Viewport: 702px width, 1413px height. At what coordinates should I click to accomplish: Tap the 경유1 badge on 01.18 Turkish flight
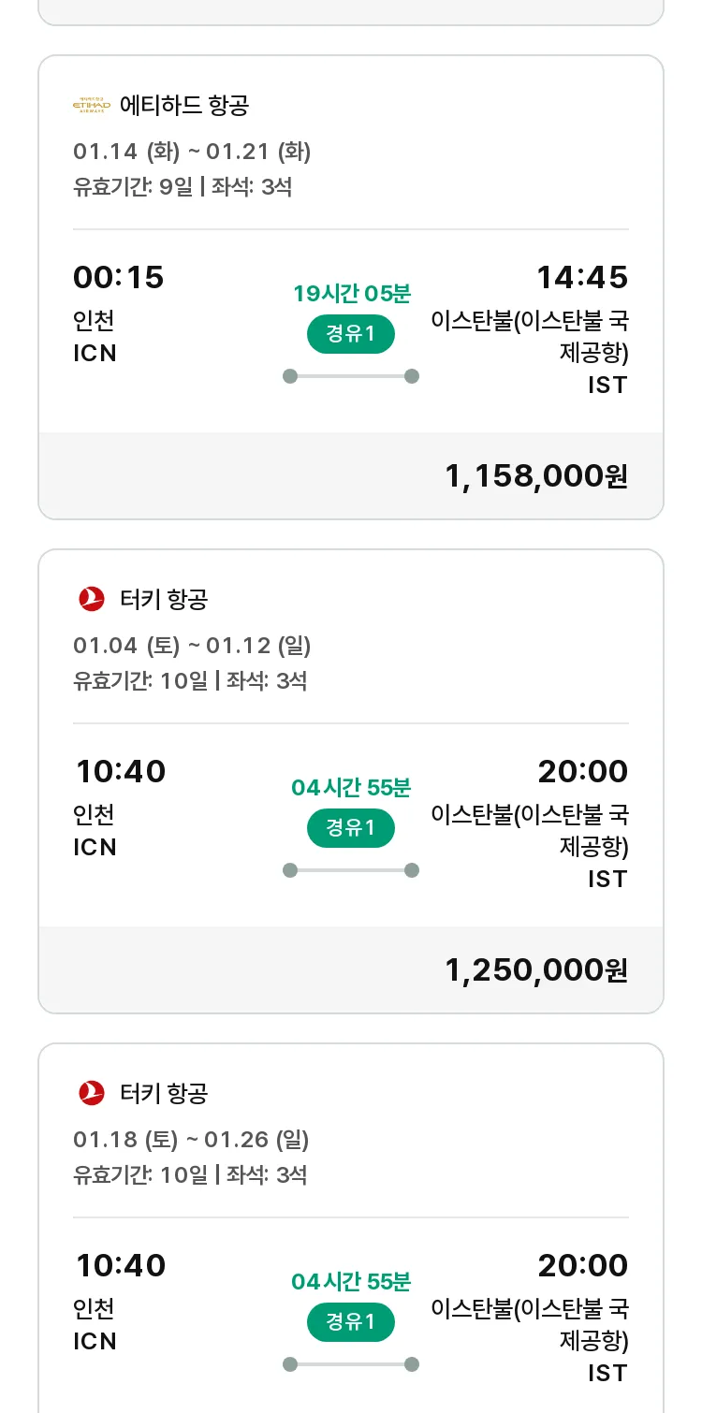351,1322
